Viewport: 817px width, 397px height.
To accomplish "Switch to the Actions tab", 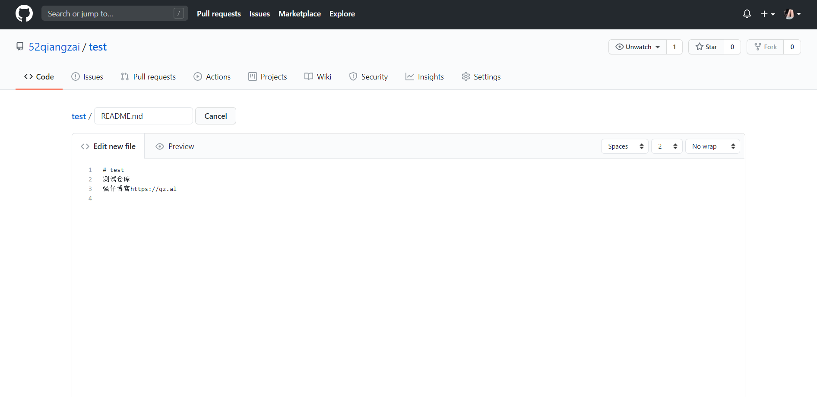I will (212, 77).
